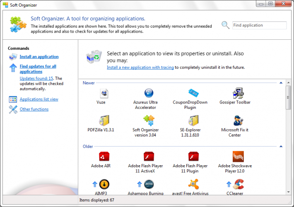
Task: Click the Soft Organizer title bar icon
Action: tap(5, 5)
